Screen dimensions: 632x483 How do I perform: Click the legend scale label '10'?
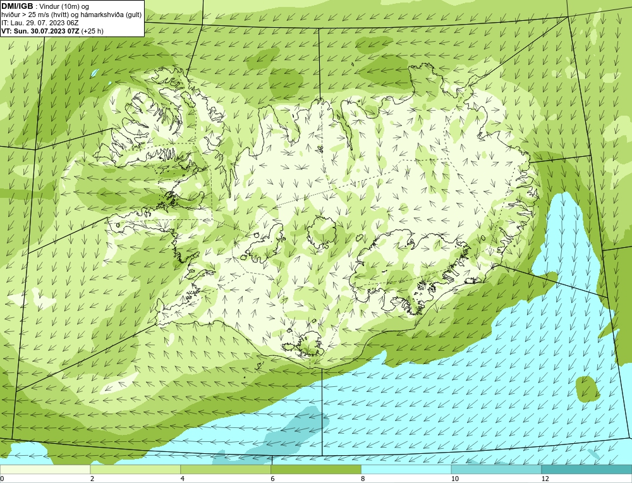click(x=454, y=479)
